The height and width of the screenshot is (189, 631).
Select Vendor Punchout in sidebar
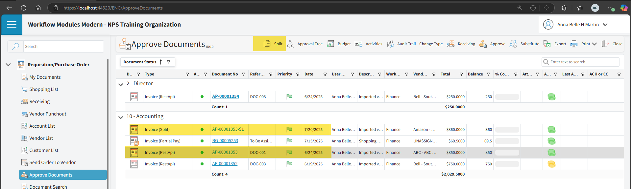point(48,114)
